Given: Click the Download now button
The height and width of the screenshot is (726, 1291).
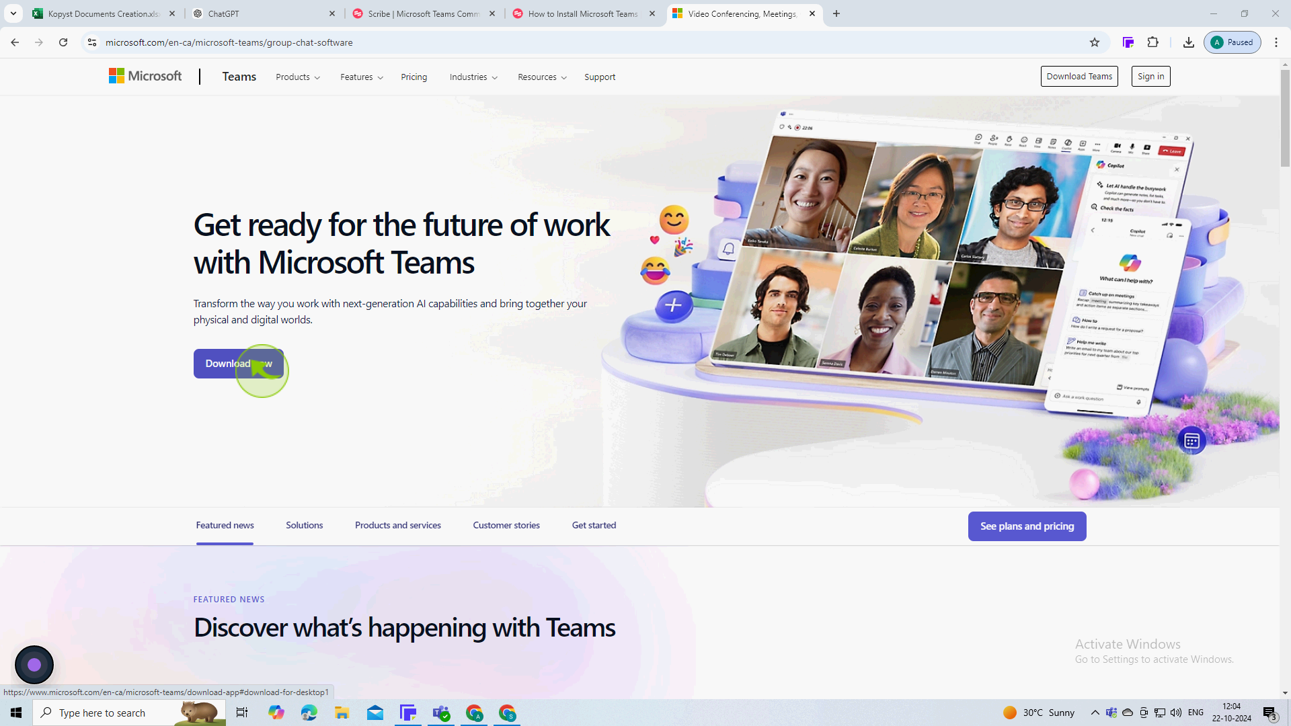Looking at the screenshot, I should 239,364.
